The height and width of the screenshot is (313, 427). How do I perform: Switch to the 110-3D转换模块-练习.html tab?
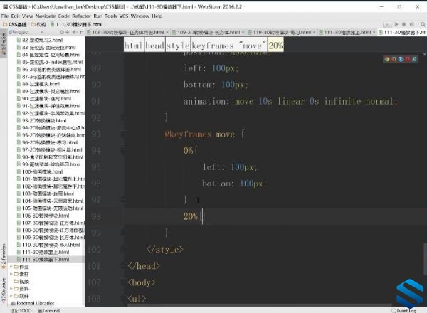tap(282, 32)
